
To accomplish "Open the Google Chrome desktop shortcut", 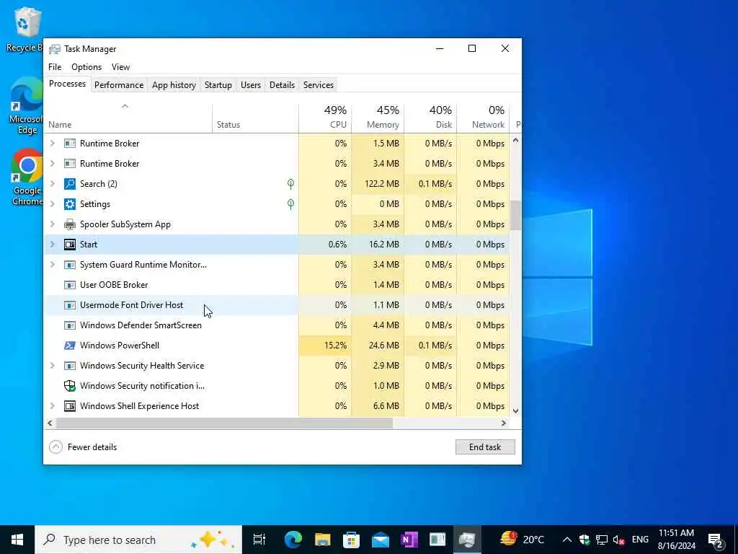I will coord(27,177).
